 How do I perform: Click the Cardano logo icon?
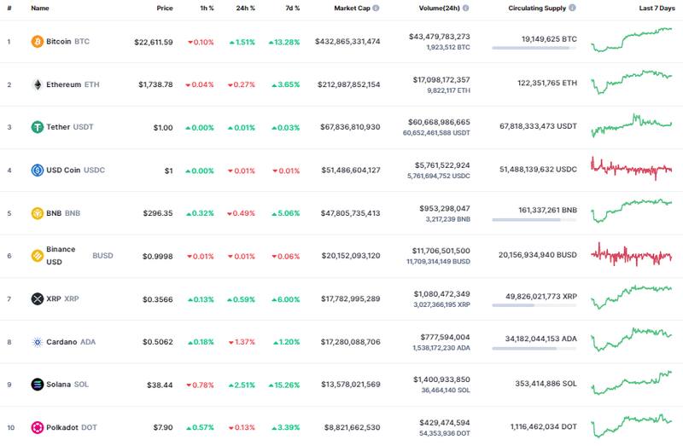tap(37, 342)
